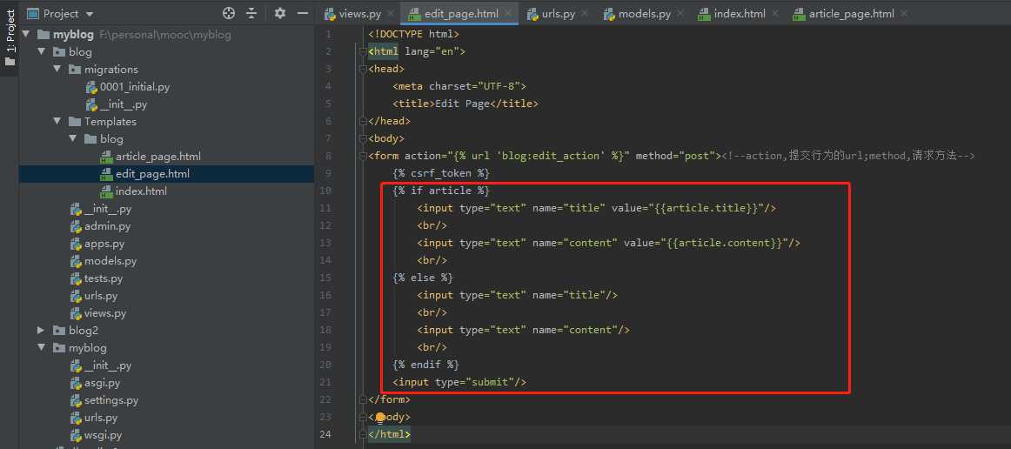1011x449 pixels.
Task: Select article_page.html in project tree
Action: 158,156
